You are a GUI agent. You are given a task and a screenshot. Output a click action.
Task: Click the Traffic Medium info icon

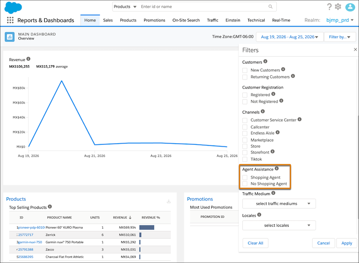click(x=274, y=193)
